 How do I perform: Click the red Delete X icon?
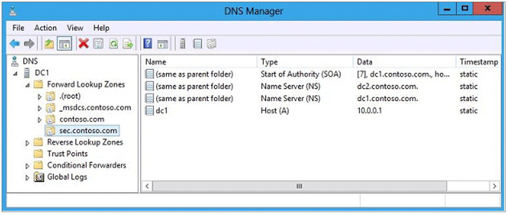click(x=83, y=44)
